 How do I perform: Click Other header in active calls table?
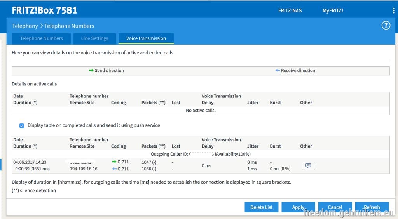[306, 103]
